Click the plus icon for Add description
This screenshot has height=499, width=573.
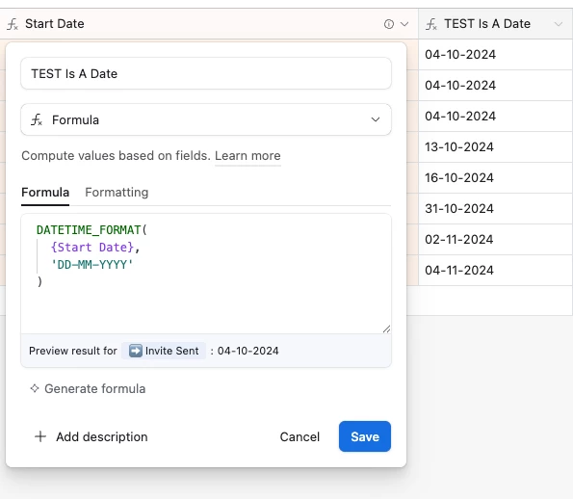(40, 436)
